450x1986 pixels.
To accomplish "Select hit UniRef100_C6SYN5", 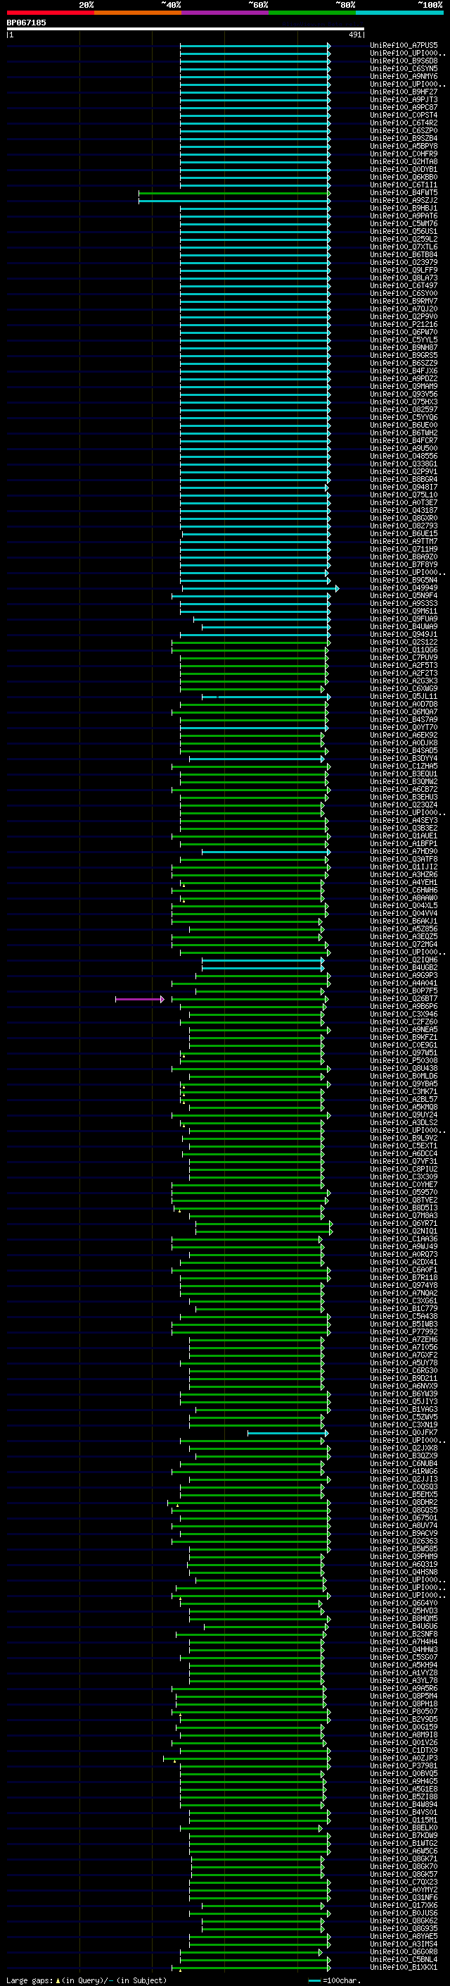I will (404, 69).
